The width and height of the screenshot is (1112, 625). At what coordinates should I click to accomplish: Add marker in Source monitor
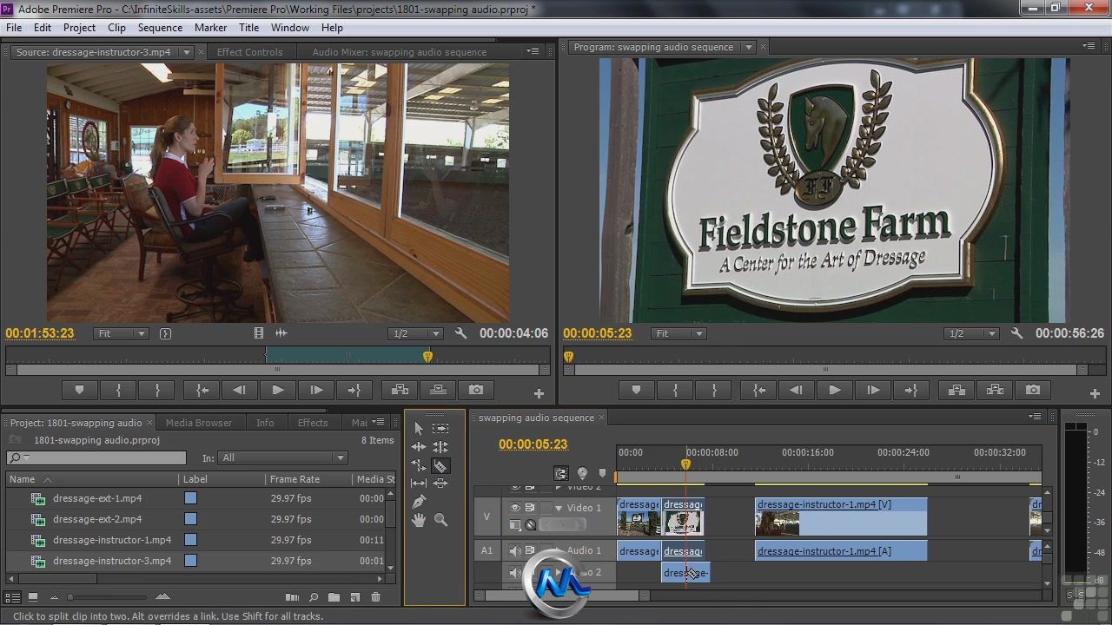point(80,391)
